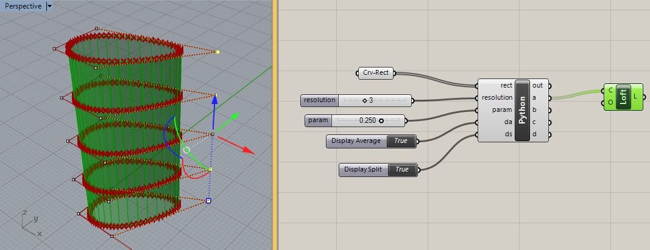Adjust the param slider handle at 0.250

coord(381,121)
